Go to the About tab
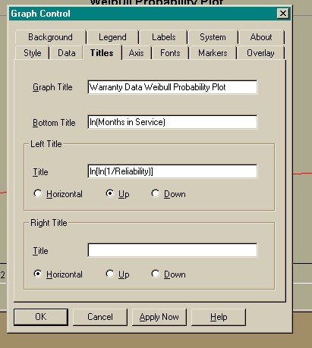Viewport: 312px width, 348px height. (x=261, y=37)
